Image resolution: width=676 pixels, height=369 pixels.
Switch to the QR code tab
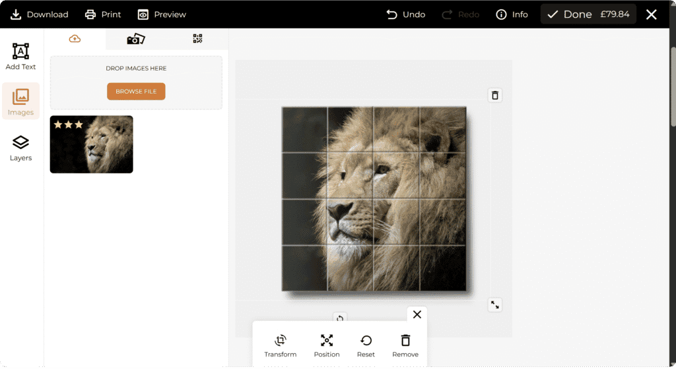click(x=197, y=39)
